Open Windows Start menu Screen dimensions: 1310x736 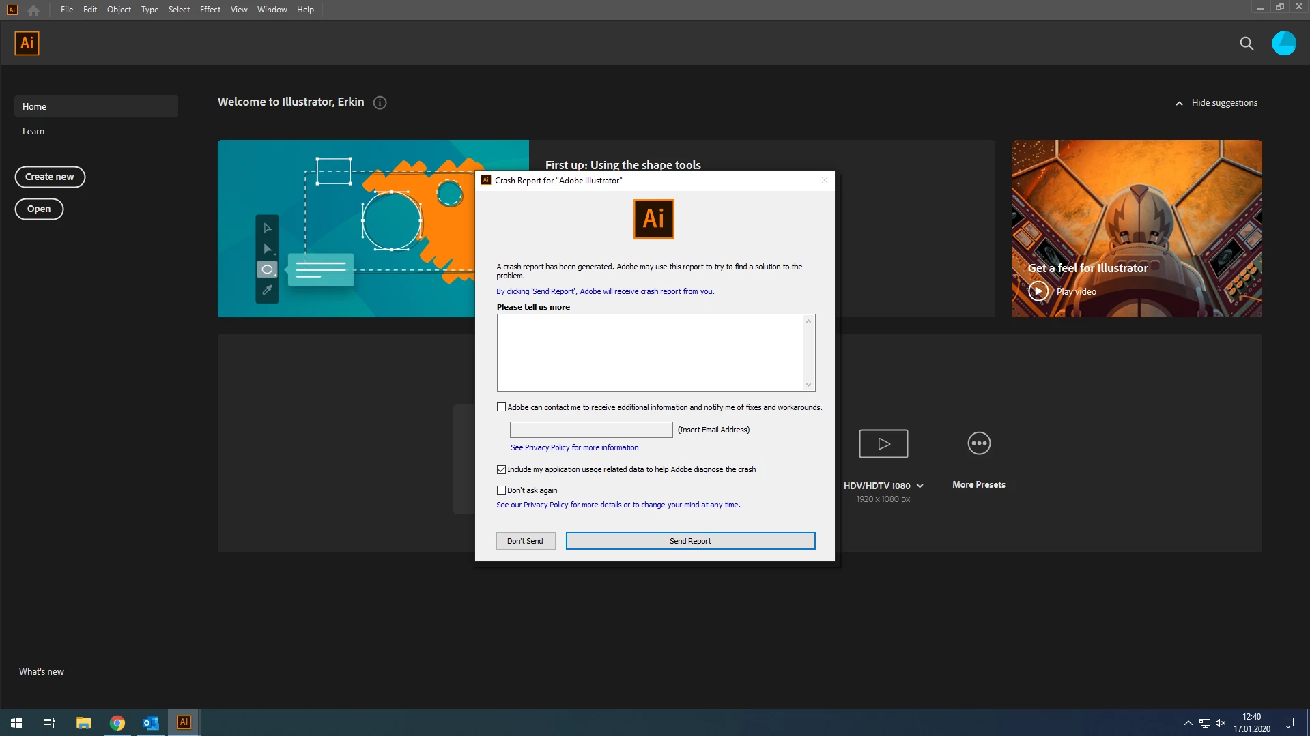16,723
